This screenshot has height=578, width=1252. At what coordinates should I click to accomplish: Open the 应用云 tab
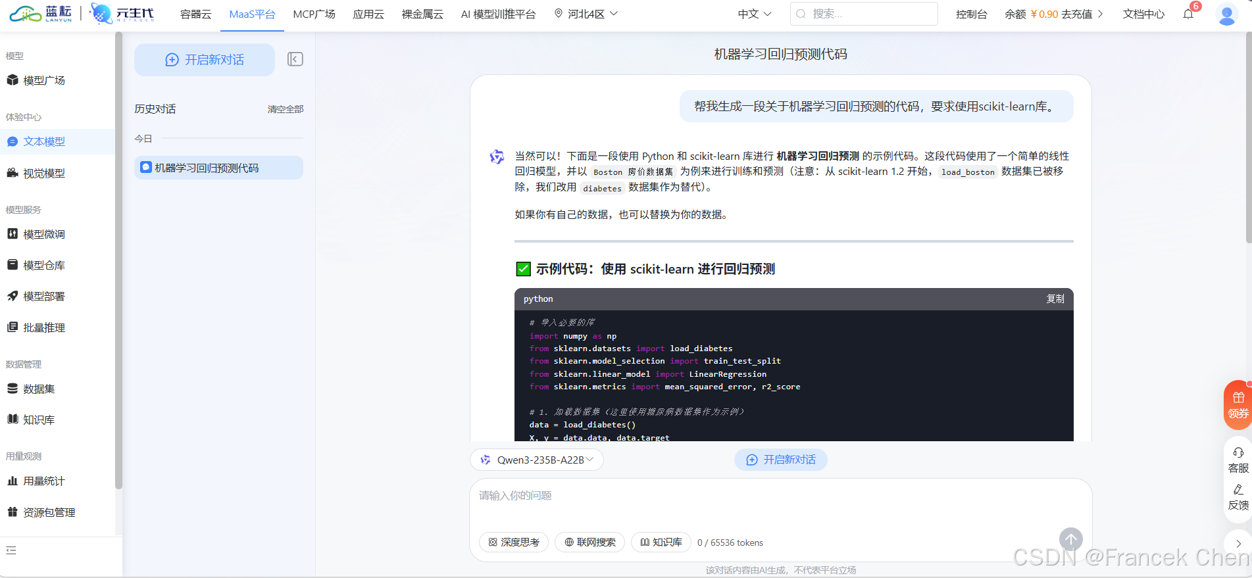(368, 14)
